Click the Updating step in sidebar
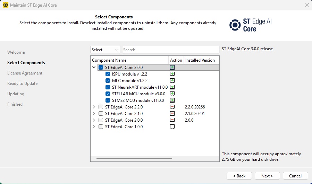312x184 pixels. tap(16, 94)
